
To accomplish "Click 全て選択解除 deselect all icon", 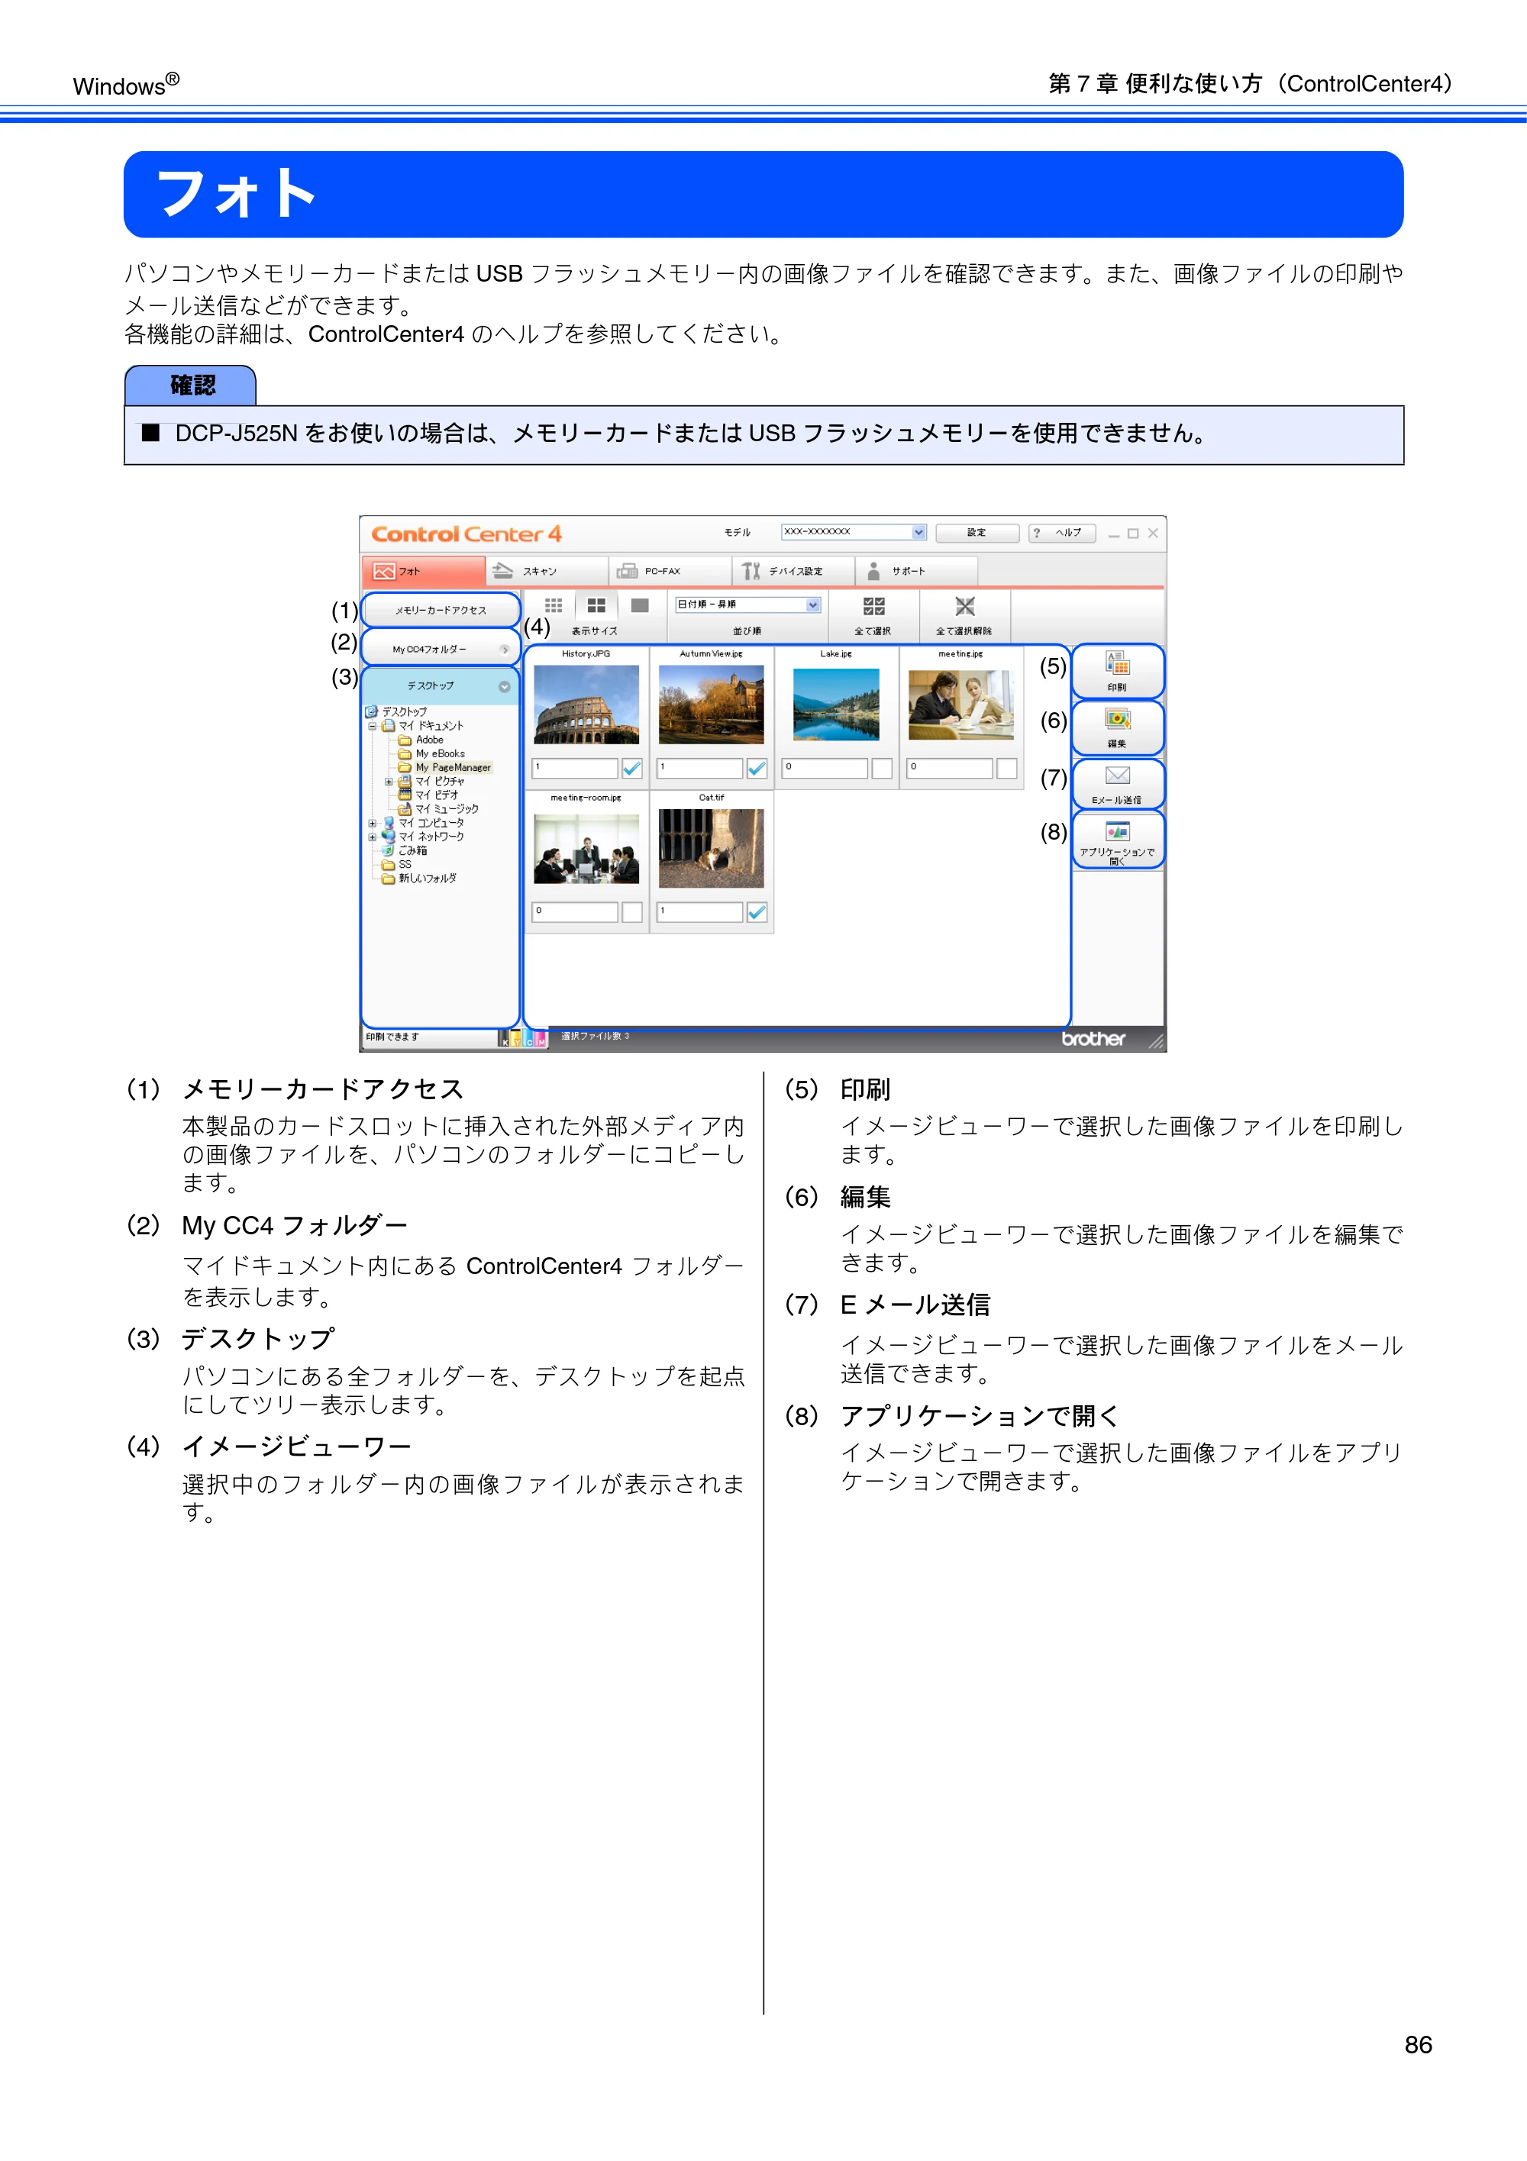I will (965, 606).
